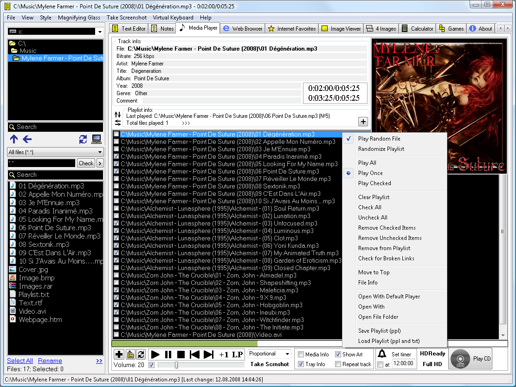Image resolution: width=516 pixels, height=387 pixels.
Task: Click the Calculator tab icon
Action: (x=405, y=29)
